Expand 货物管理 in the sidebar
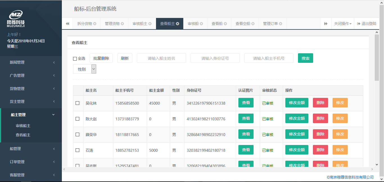 [x=31, y=89]
